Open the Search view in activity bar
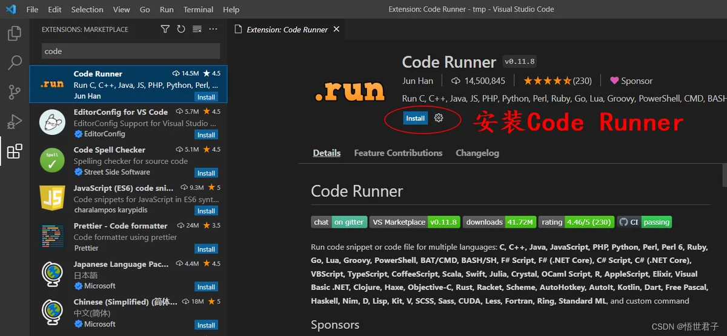 [15, 62]
